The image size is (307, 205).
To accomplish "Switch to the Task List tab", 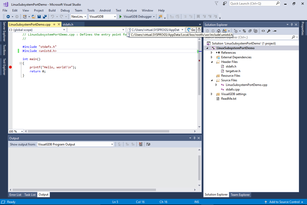I will (x=30, y=195).
